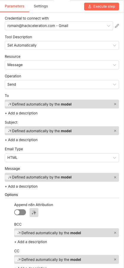124x268 pixels.
Task: Switch to the Settings tab
Action: tap(41, 6)
